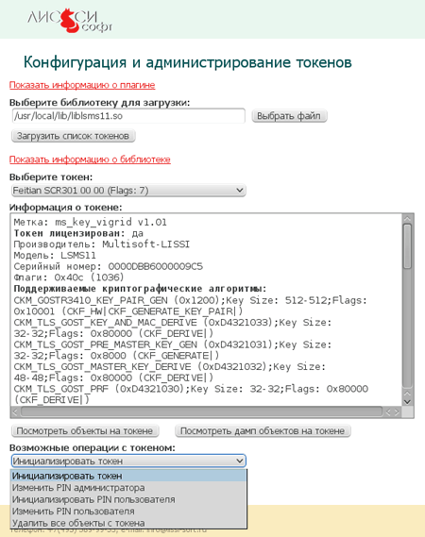Collapse the token operations dropdown
Viewport: 425px width, 537px height.
[128, 461]
